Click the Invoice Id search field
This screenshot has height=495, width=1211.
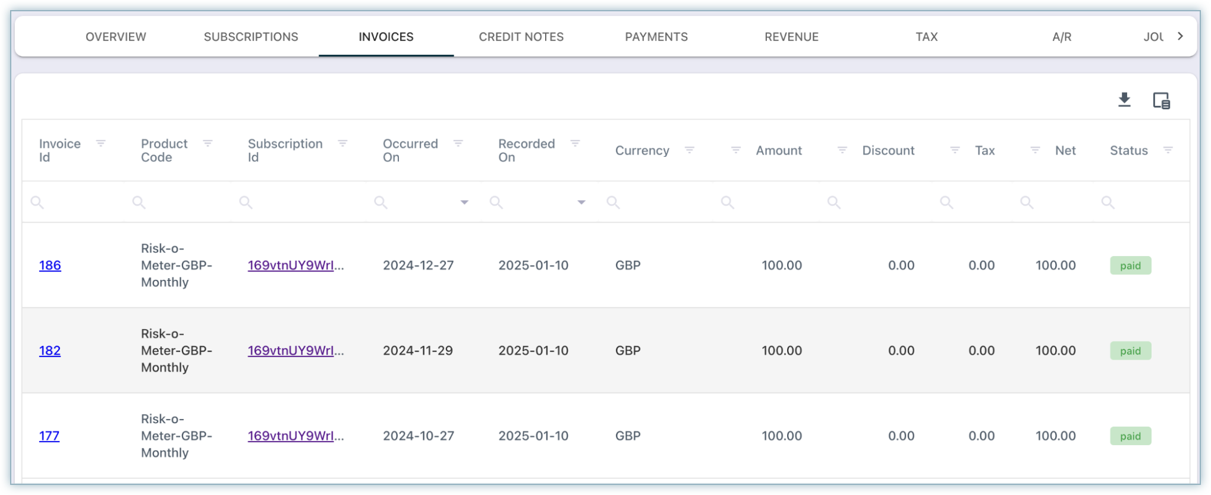tap(77, 203)
